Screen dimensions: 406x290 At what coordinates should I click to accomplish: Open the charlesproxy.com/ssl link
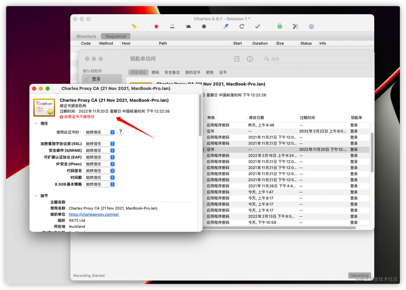[94, 214]
